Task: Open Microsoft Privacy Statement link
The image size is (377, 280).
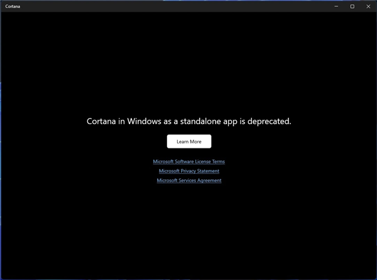Action: tap(188, 171)
